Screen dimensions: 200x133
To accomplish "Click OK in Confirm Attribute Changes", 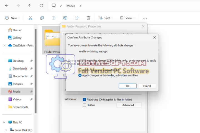I will (x=127, y=86).
